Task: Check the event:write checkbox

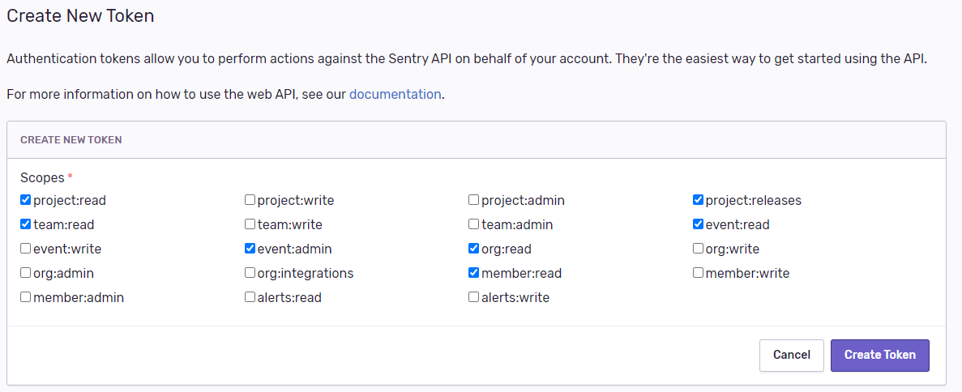Action: tap(26, 249)
